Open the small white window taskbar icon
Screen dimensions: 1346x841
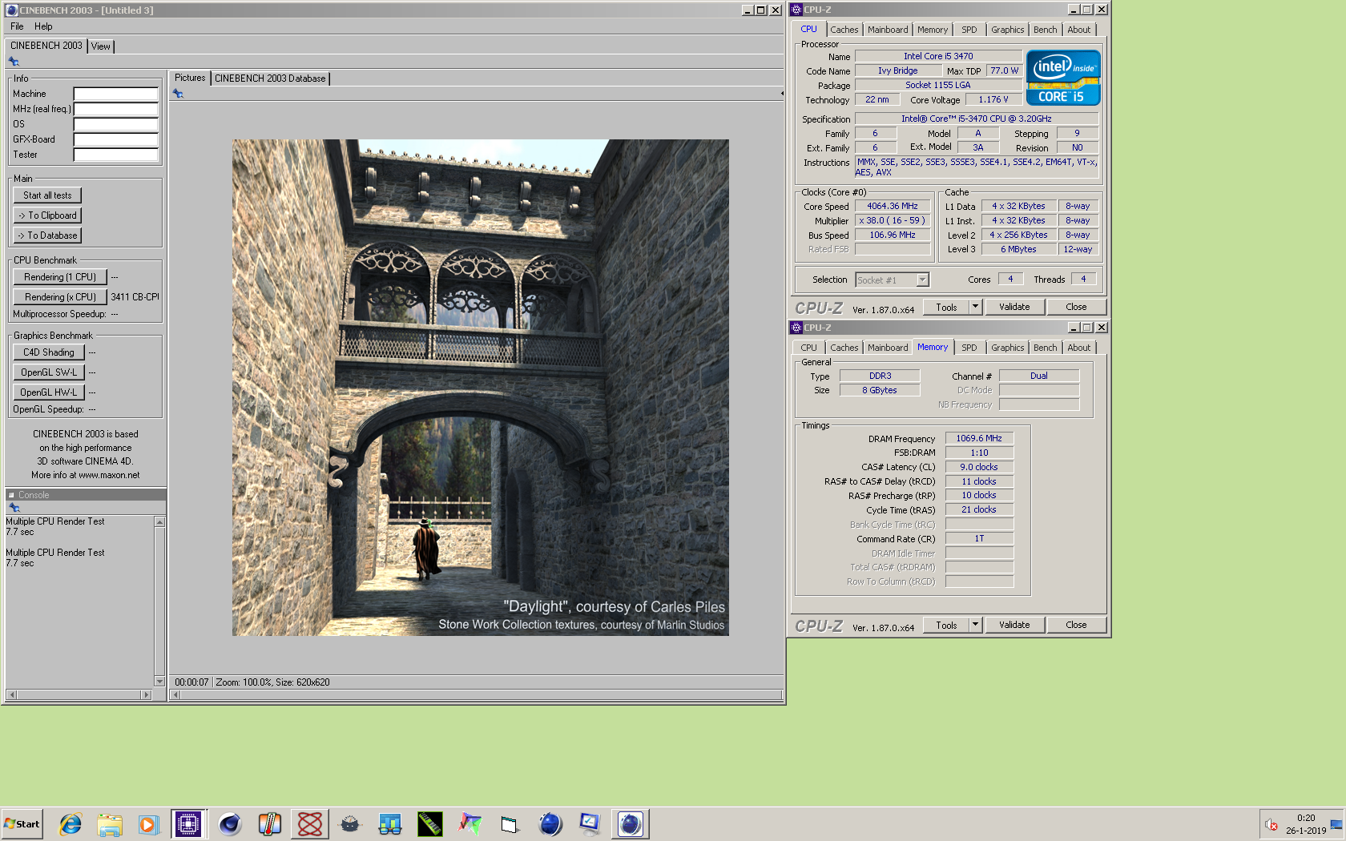pyautogui.click(x=510, y=823)
